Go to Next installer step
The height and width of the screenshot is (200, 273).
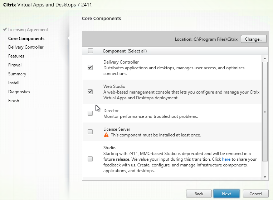(x=226, y=194)
